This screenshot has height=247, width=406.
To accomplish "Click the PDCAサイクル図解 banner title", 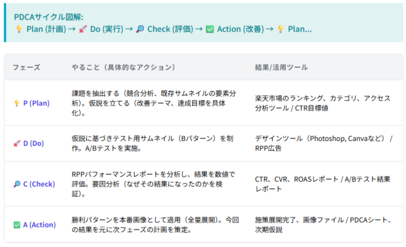I will [48, 17].
